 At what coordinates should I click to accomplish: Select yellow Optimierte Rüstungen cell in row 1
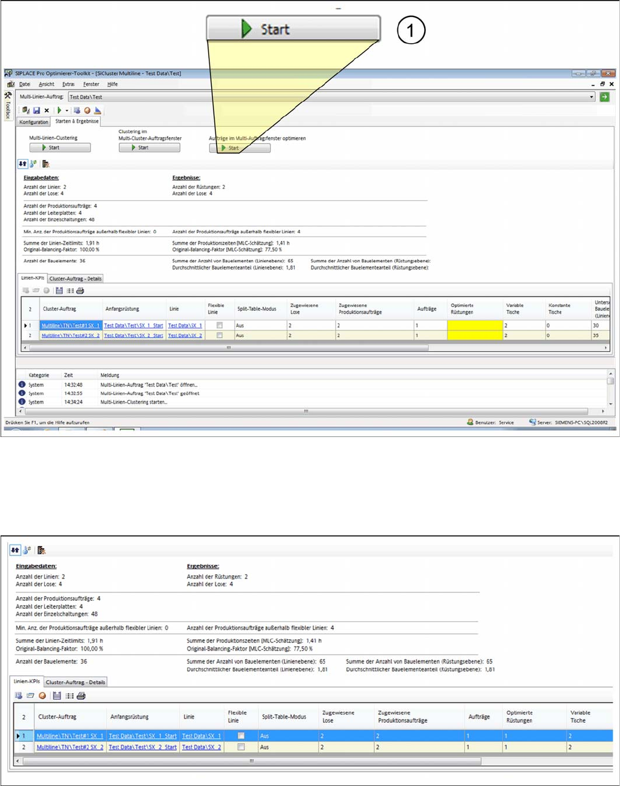[x=475, y=325]
